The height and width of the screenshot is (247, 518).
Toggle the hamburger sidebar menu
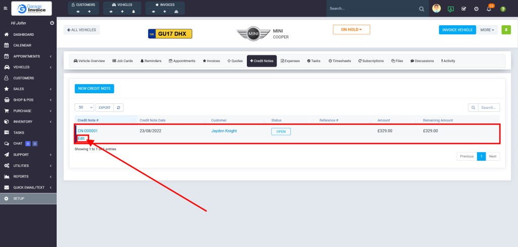[x=6, y=9]
